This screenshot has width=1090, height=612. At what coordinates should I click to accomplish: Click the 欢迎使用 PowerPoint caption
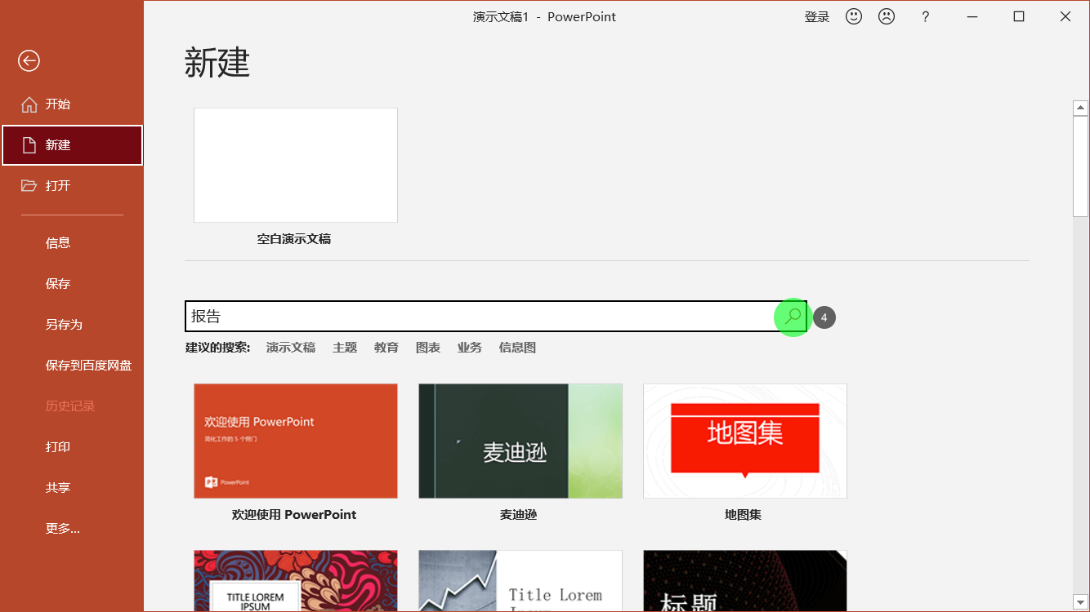294,515
